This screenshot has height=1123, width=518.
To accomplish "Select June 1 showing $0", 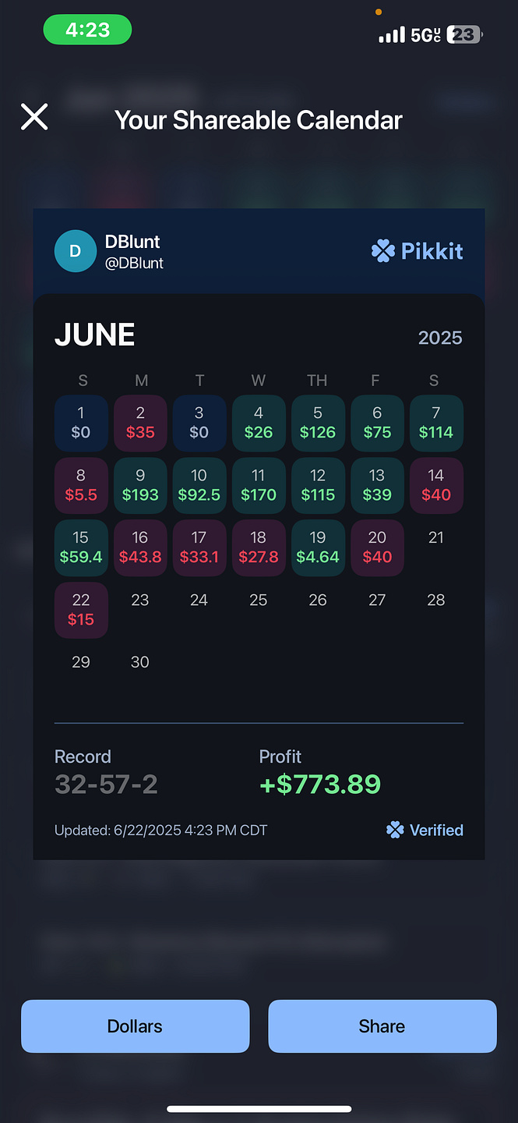I will tap(81, 423).
